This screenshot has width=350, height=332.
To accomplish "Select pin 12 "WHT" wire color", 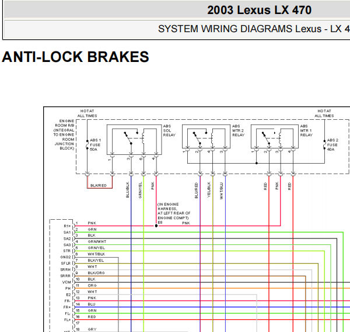I will 92,292.
